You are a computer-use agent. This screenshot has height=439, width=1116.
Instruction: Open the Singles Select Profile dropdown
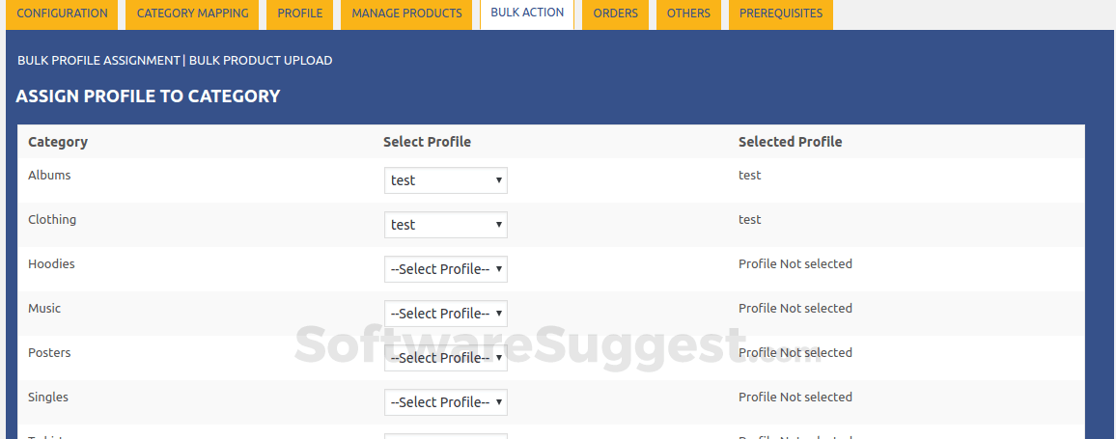(x=446, y=402)
